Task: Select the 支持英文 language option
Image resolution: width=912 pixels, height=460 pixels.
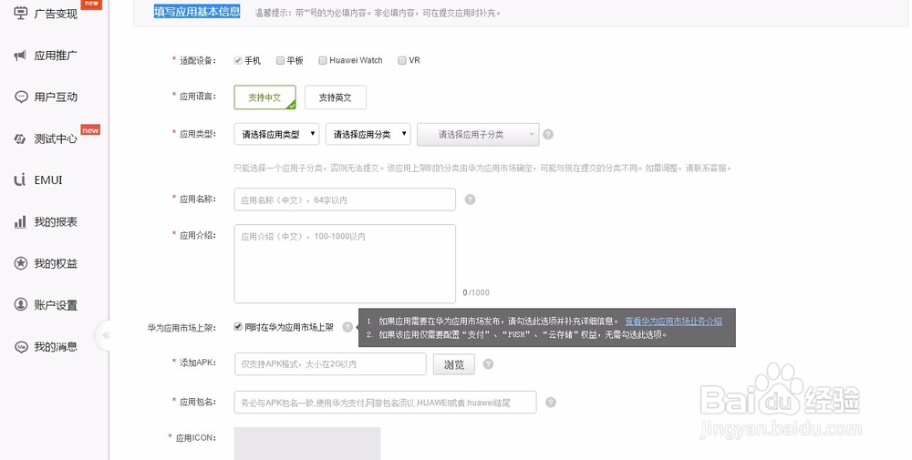Action: pos(336,97)
